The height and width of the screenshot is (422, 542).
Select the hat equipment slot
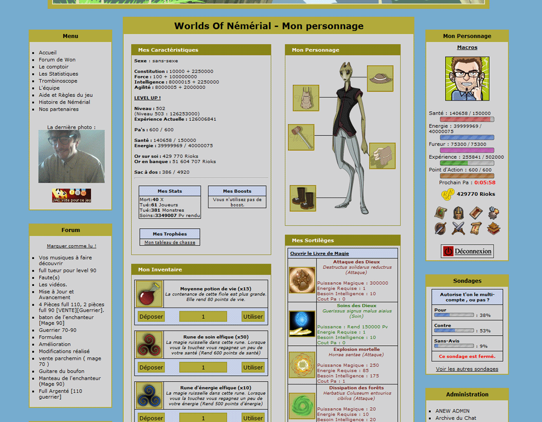(x=380, y=78)
